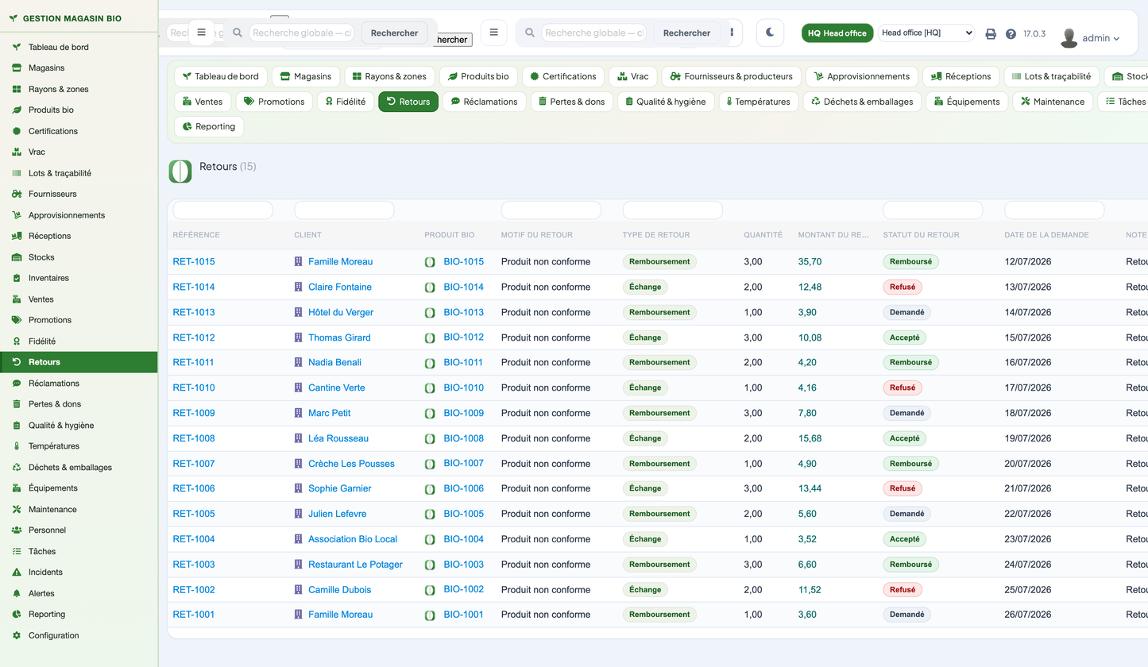Click the building icon beside Camille Dubois
Screen dimensions: 1148x667
pos(299,590)
